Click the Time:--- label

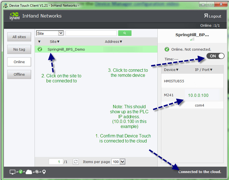tap(171, 59)
